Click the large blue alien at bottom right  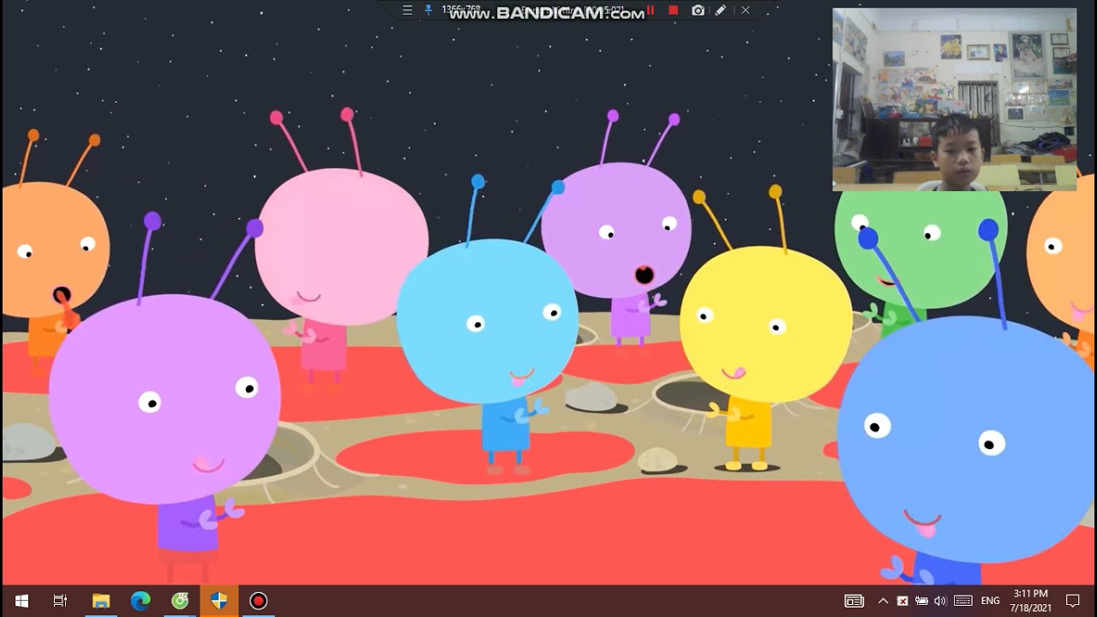(x=965, y=440)
